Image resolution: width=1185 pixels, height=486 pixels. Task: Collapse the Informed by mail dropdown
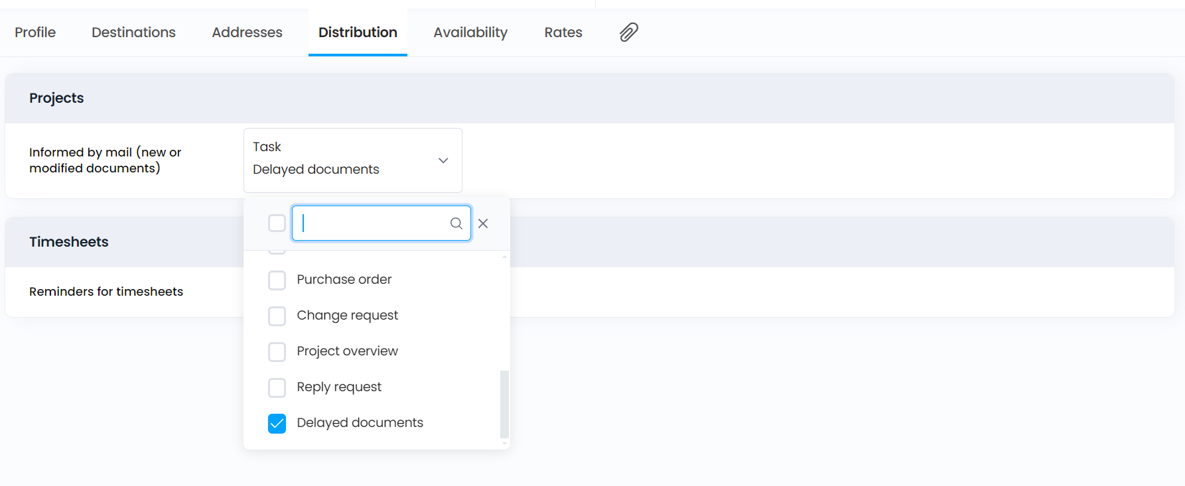tap(443, 160)
